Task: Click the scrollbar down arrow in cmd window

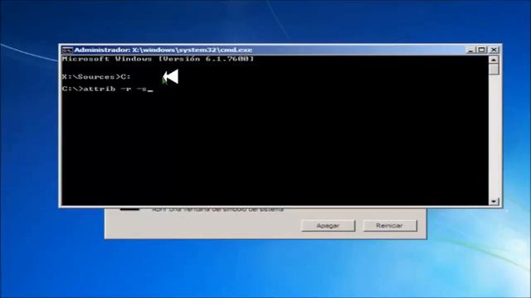Action: tap(494, 201)
